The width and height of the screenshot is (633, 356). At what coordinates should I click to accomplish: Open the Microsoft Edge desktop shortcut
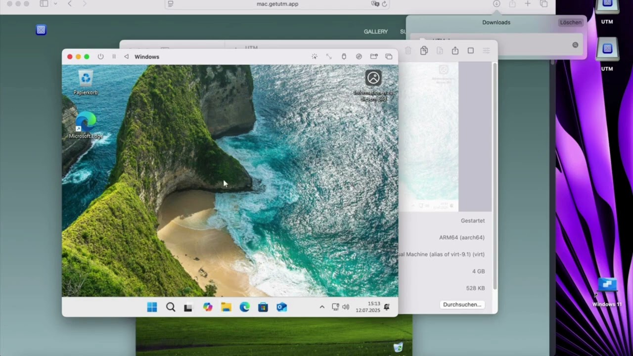click(x=86, y=125)
